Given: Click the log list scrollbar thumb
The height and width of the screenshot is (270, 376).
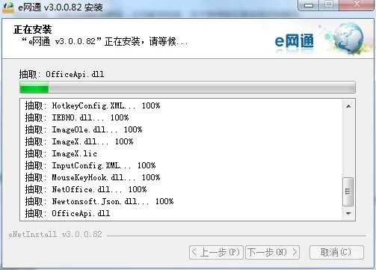Looking at the screenshot, I should [x=348, y=191].
